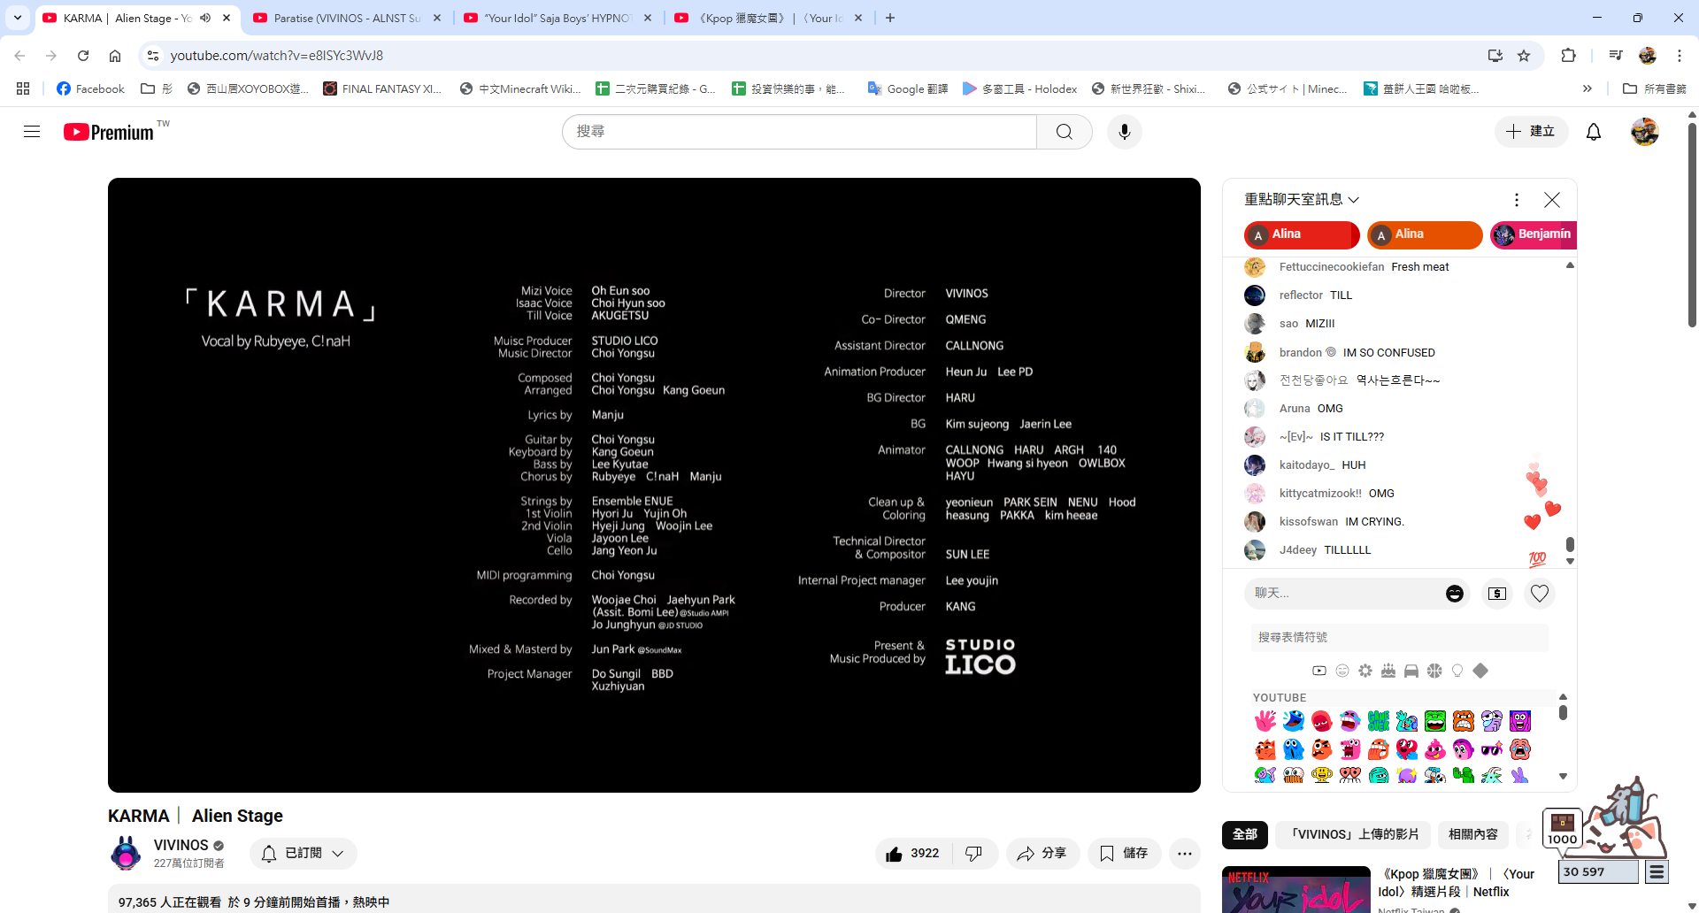Screen dimensions: 1699x913
Task: Mute the KARMA tab audio icon
Action: (x=205, y=18)
